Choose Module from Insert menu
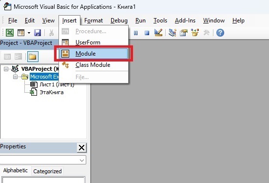 (x=94, y=54)
